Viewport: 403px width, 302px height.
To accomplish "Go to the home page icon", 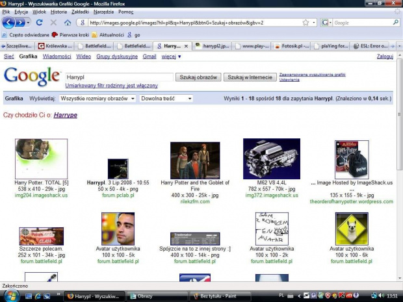I will pos(68,23).
